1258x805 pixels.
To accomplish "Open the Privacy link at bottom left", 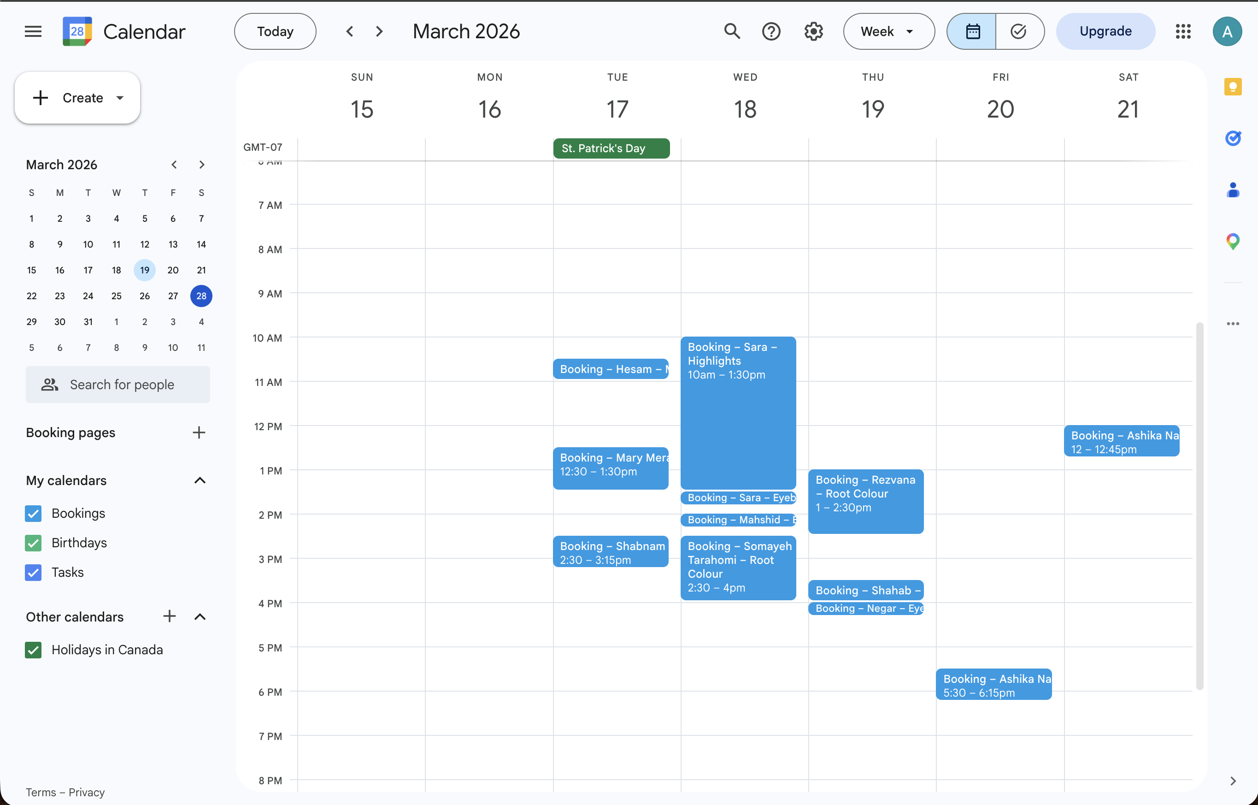I will point(86,792).
